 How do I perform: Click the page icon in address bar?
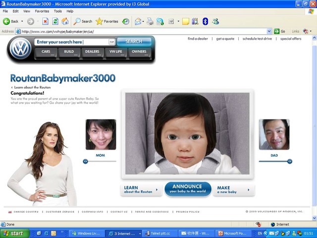[x=18, y=31]
